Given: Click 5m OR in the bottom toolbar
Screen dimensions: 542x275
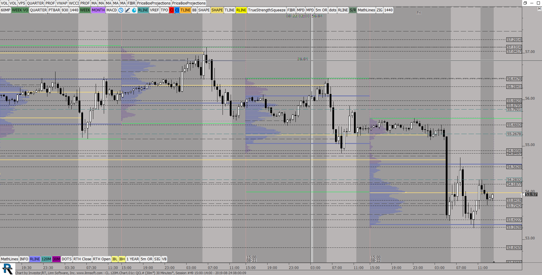Looking at the screenshot, I should pyautogui.click(x=146, y=259).
